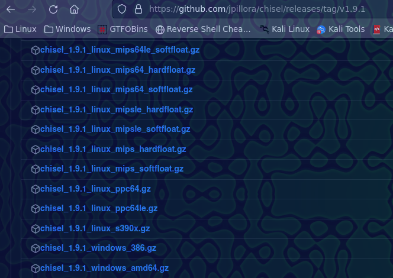Open Reverse Shell Cheat Sheet bookmark
This screenshot has width=393, height=278.
[x=203, y=30]
